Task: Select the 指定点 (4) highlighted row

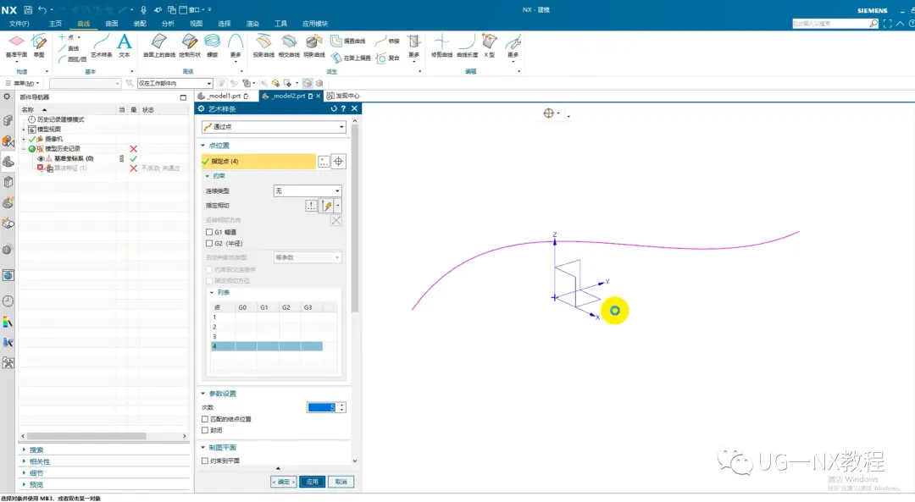Action: [258, 162]
